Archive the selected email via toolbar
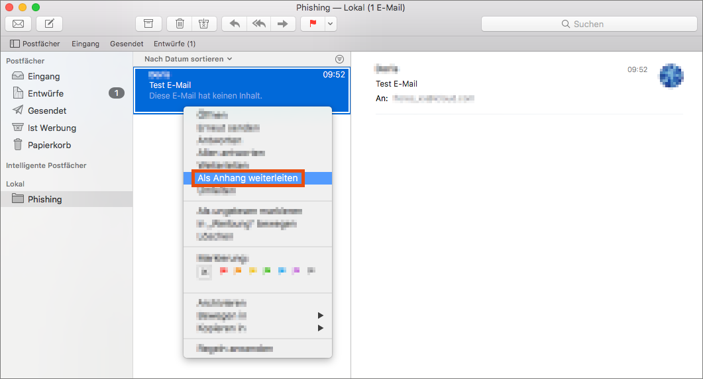The image size is (703, 379). 148,24
